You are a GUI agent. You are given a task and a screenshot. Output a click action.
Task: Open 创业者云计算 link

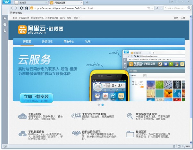click(37, 18)
